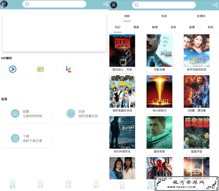
Task: Open the Youku VIP parsing icon
Action: [13, 69]
